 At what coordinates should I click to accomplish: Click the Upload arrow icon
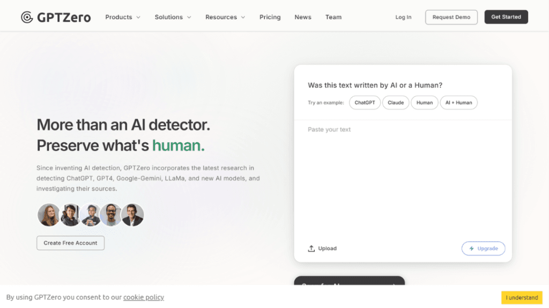click(x=311, y=249)
